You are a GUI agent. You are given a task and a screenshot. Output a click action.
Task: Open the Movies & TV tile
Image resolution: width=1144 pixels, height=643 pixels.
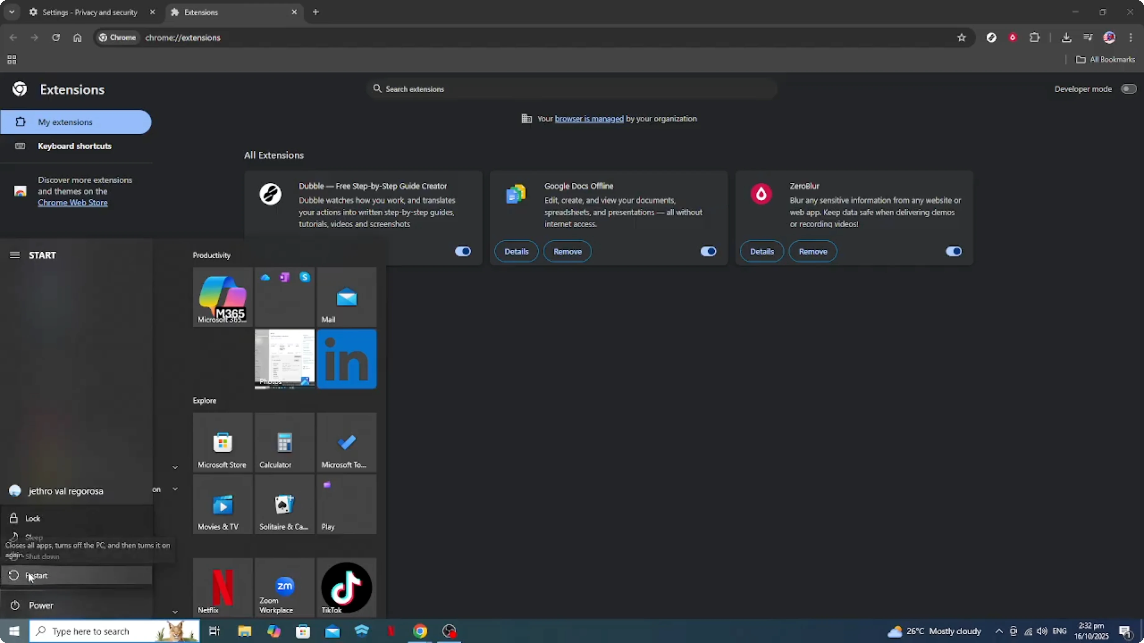pyautogui.click(x=223, y=504)
